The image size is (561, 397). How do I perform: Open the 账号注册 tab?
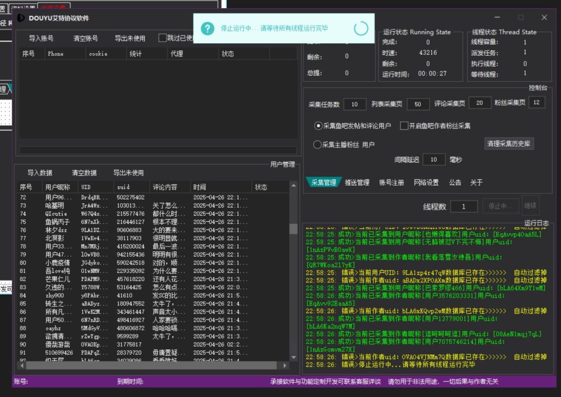pyautogui.click(x=391, y=182)
